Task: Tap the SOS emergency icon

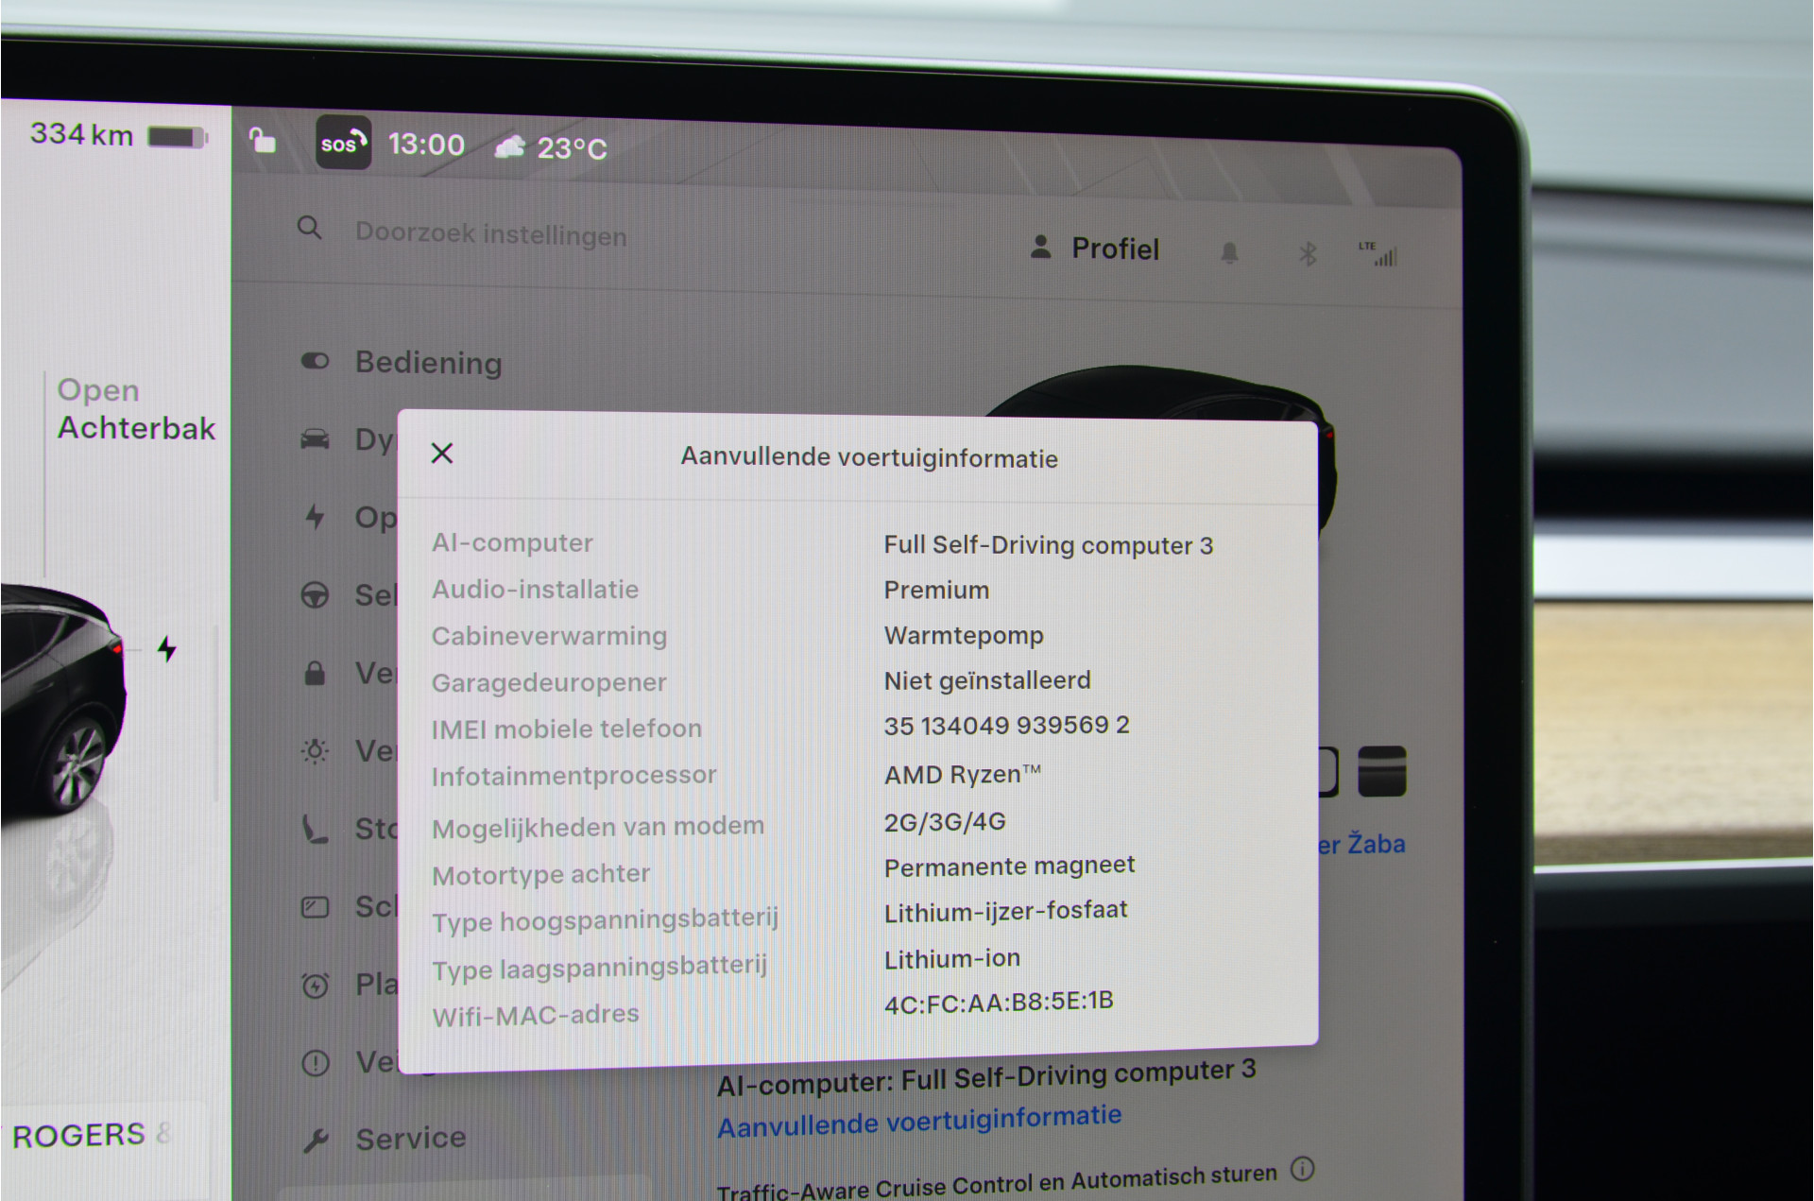Action: point(342,143)
